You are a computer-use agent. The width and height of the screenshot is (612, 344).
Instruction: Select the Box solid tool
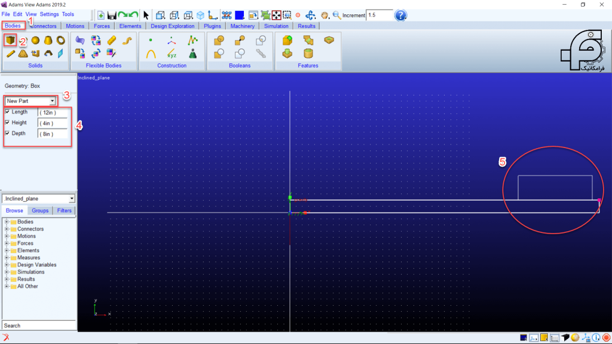11,40
